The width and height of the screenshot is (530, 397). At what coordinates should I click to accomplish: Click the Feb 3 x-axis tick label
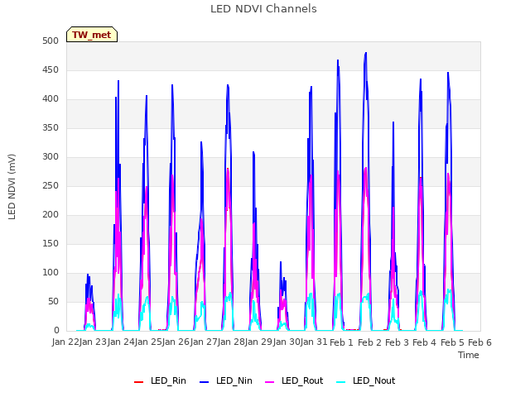point(397,342)
